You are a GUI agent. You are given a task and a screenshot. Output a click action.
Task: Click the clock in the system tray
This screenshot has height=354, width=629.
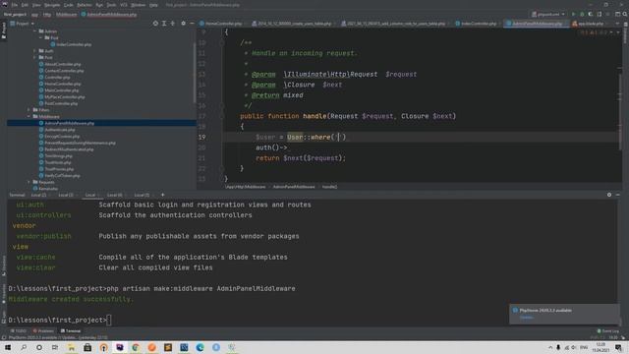tap(600, 347)
